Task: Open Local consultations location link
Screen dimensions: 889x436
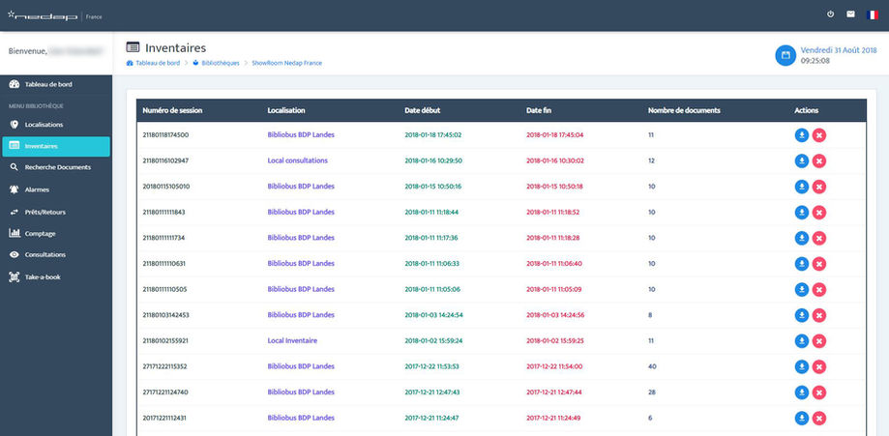Action: coord(298,160)
